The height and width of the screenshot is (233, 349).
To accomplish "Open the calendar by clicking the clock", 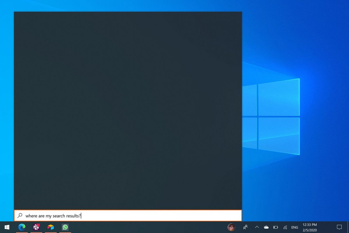I will (309, 225).
